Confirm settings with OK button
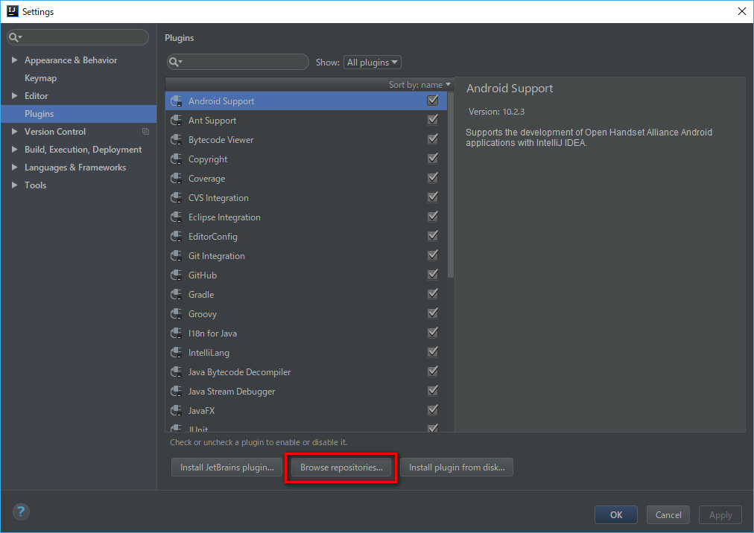 click(x=616, y=514)
